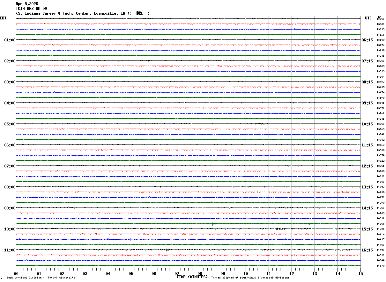
Task: Select the DC offset value 43666
Action: [x=380, y=124]
